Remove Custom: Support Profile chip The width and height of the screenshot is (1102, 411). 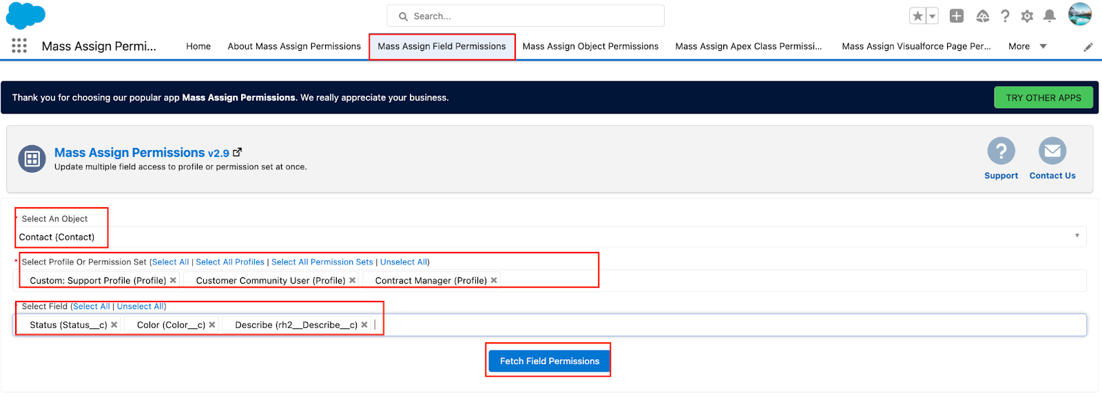coord(174,280)
